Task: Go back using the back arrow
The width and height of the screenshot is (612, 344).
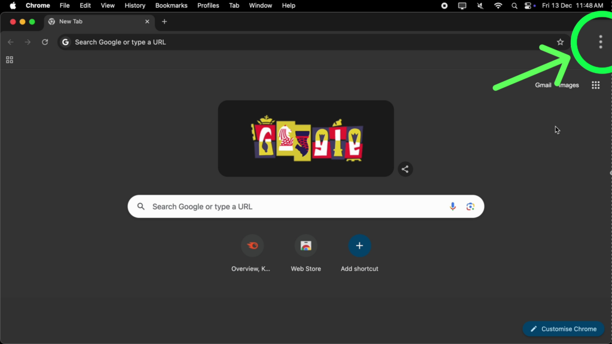Action: tap(11, 42)
